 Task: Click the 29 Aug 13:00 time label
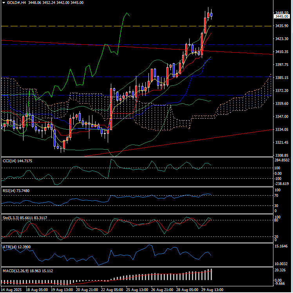212,289
